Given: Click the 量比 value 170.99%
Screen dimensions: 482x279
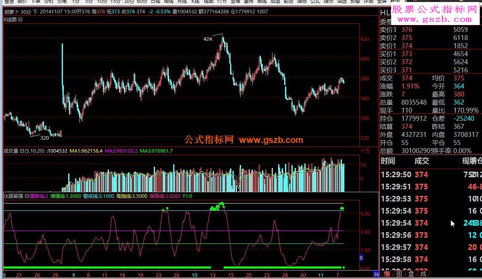Looking at the screenshot, I should [x=466, y=111].
